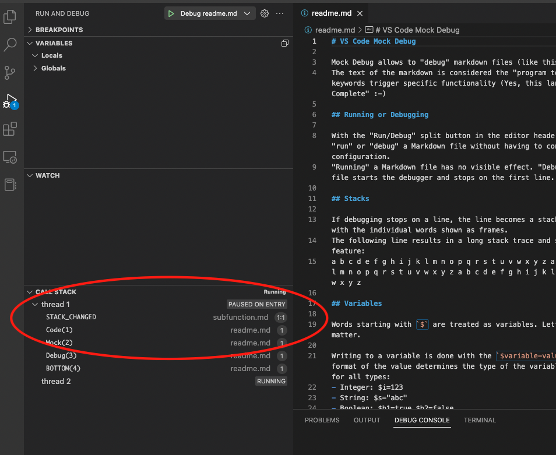The image size is (556, 455).
Task: Close the readme.md editor tab
Action: coord(360,13)
